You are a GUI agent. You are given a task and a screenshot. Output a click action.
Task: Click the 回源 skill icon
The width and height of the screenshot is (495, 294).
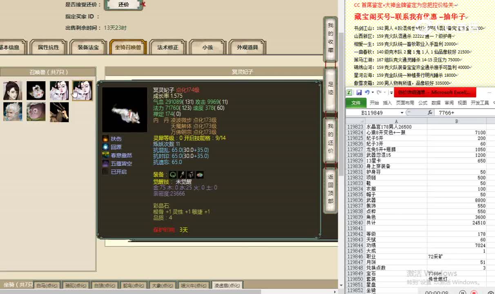click(x=105, y=147)
